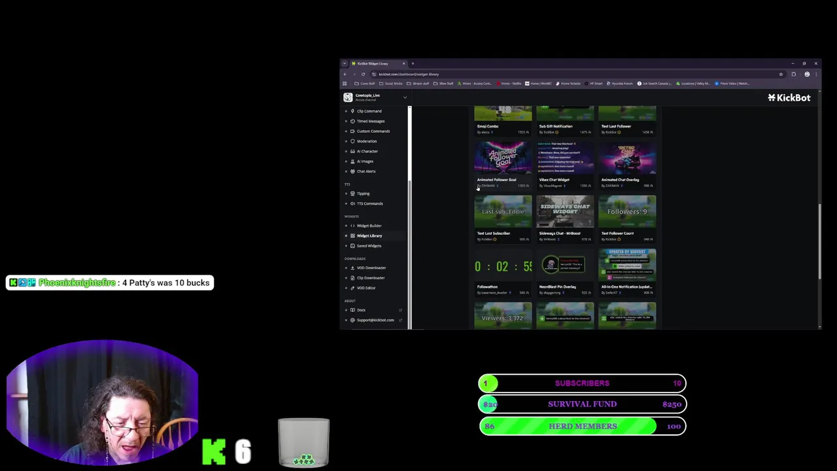Open the Sideways Chat widget thumbnail
Screen dimensions: 837x471
[x=565, y=212]
